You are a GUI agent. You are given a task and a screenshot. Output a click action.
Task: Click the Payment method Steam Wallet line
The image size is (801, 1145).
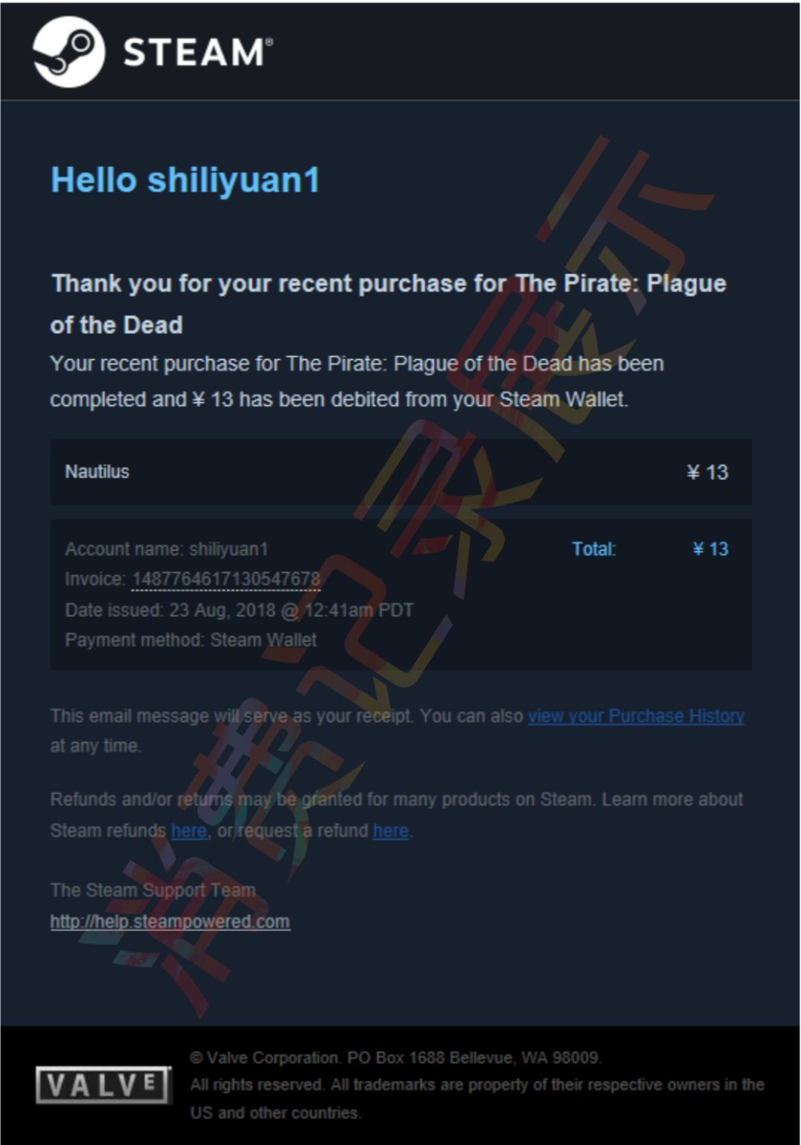191,640
